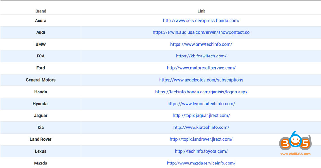Viewport: 321px width, 168px height.
Task: Open the Land Rover topix link
Action: click(201, 139)
